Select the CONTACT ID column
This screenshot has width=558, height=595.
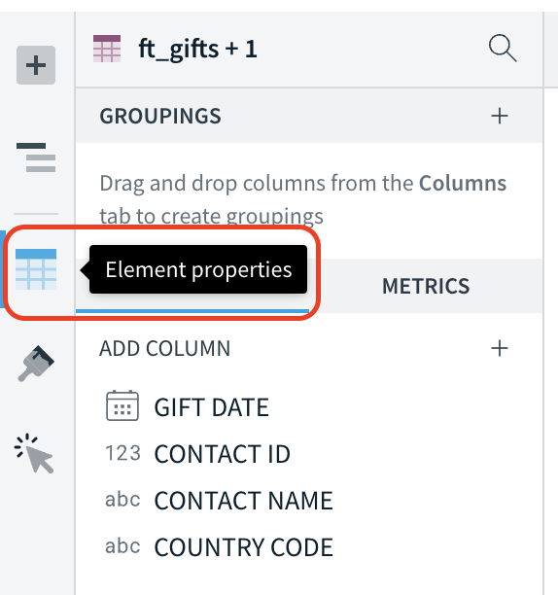222,454
